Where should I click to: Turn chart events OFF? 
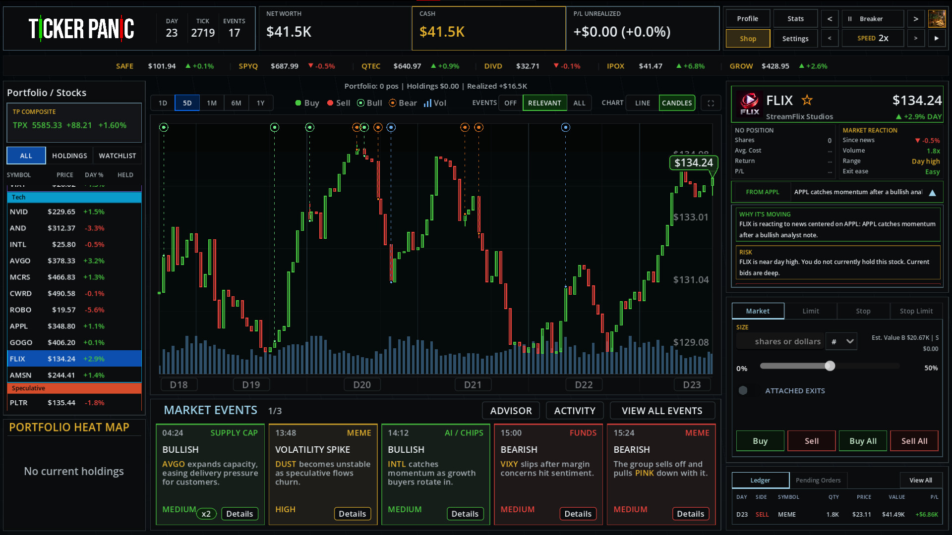[510, 103]
